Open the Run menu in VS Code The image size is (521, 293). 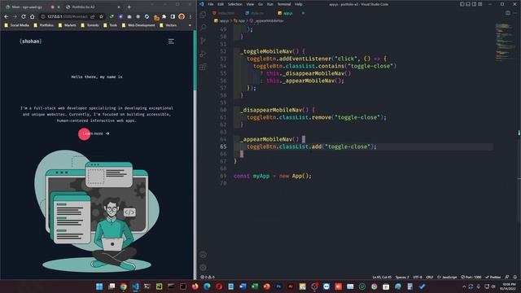pos(270,4)
